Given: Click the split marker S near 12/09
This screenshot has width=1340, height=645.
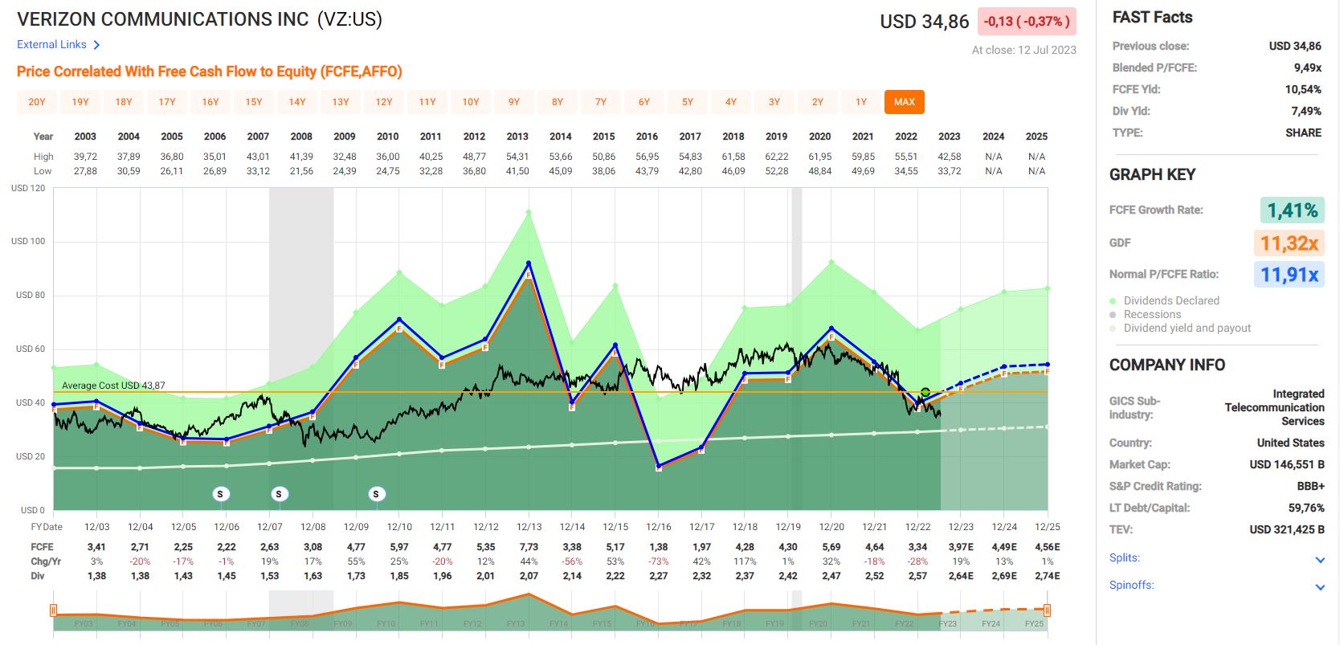Looking at the screenshot, I should [x=376, y=494].
